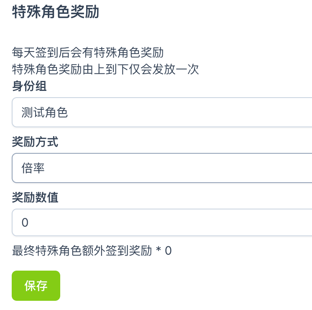Click the word 奖励 at the end of the page heading

pyautogui.click(x=85, y=12)
